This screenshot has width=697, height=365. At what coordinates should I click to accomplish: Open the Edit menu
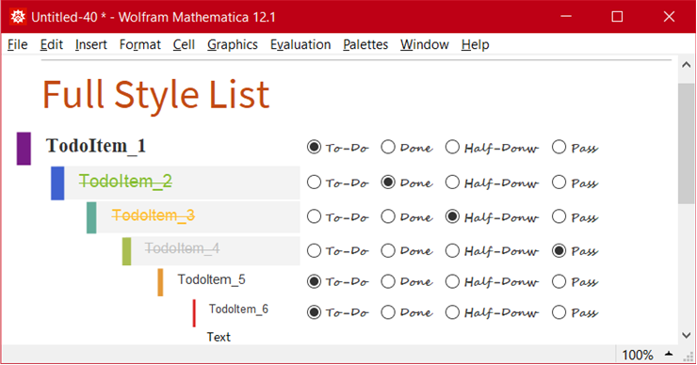(52, 44)
